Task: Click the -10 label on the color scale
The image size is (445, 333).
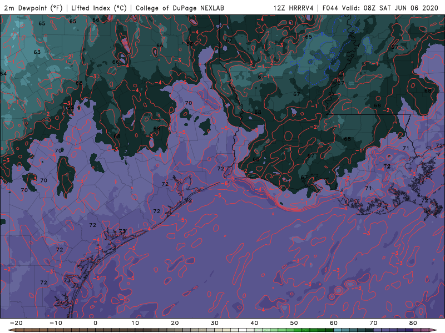Action: 56,323
